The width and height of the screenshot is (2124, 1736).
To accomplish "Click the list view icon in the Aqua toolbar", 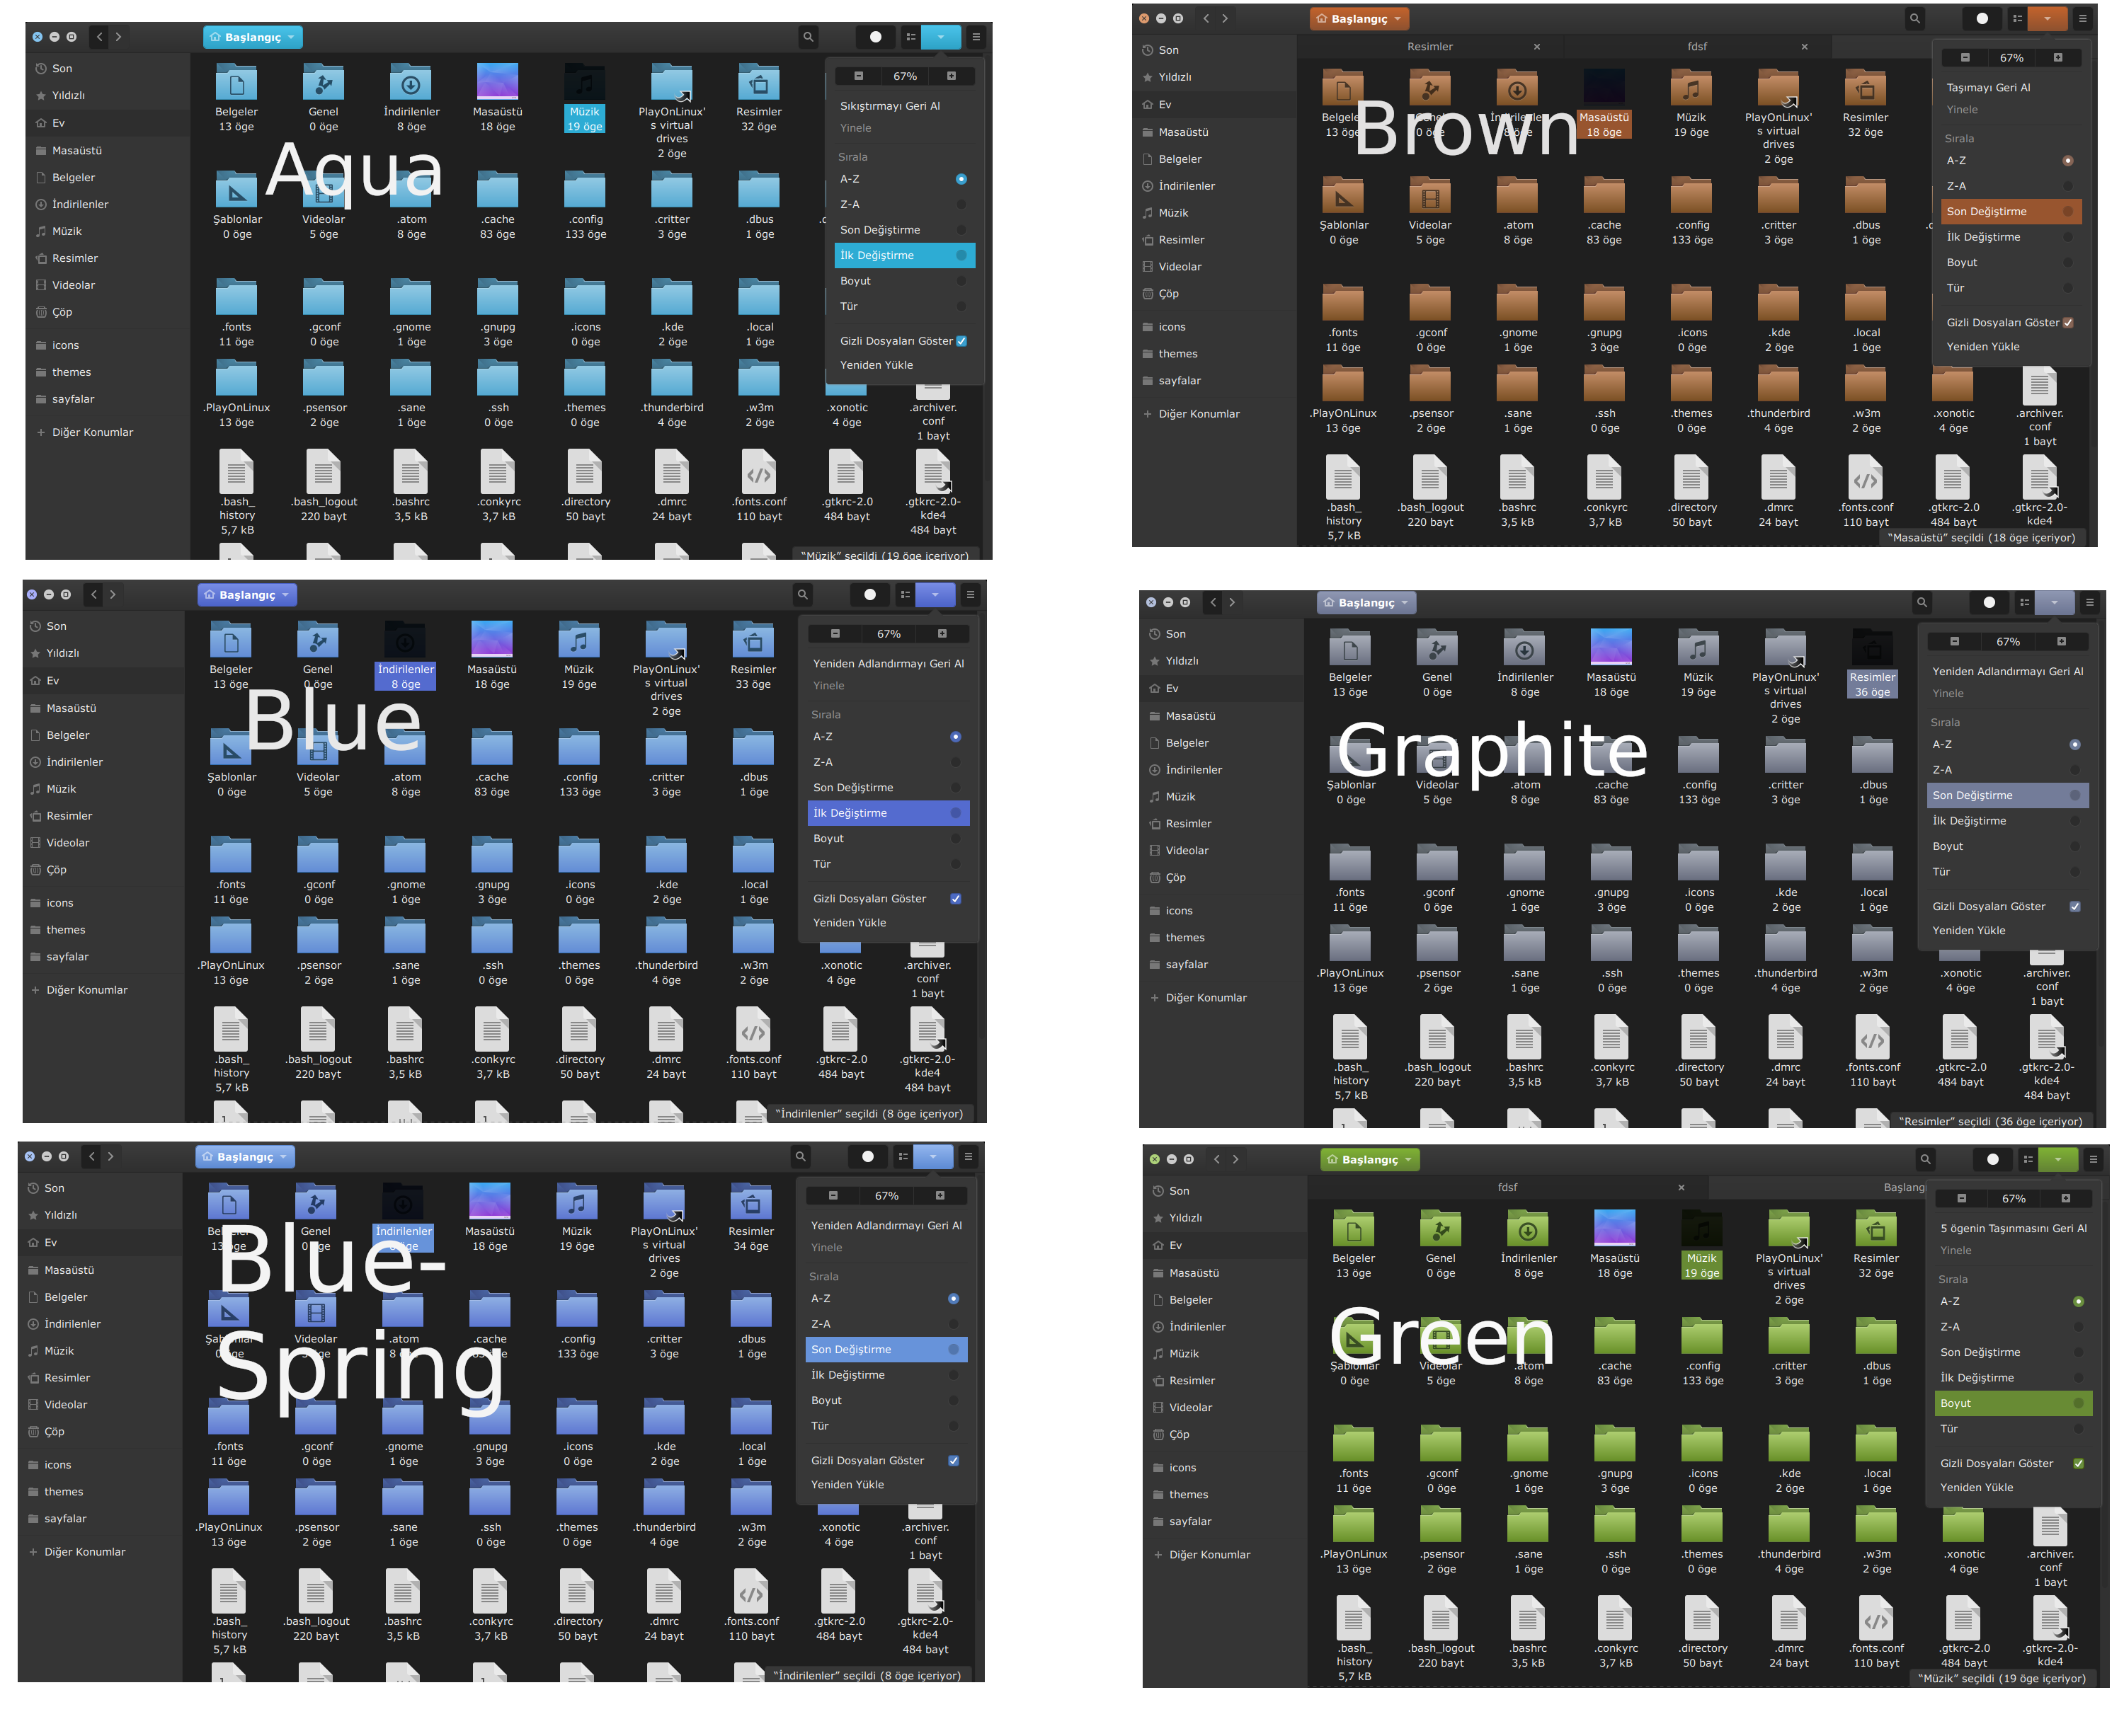I will [x=910, y=37].
